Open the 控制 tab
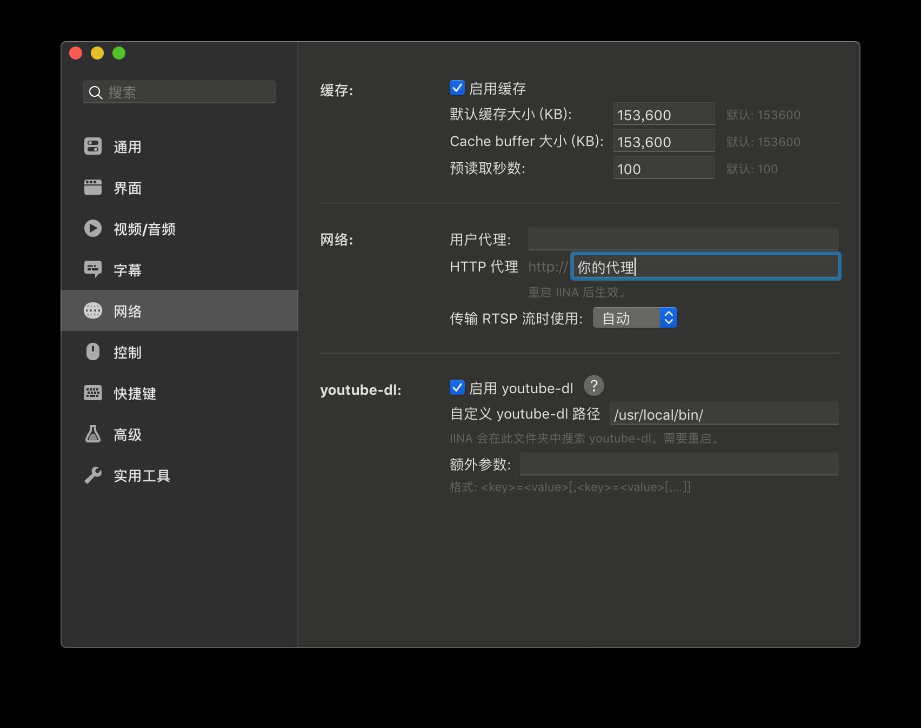This screenshot has width=921, height=728. pyautogui.click(x=179, y=352)
